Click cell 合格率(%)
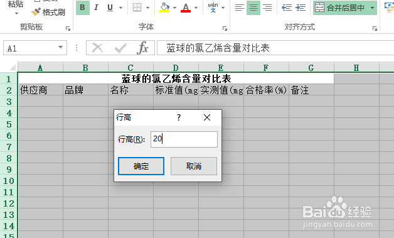Screen dimensions: 394x238 (x=266, y=90)
